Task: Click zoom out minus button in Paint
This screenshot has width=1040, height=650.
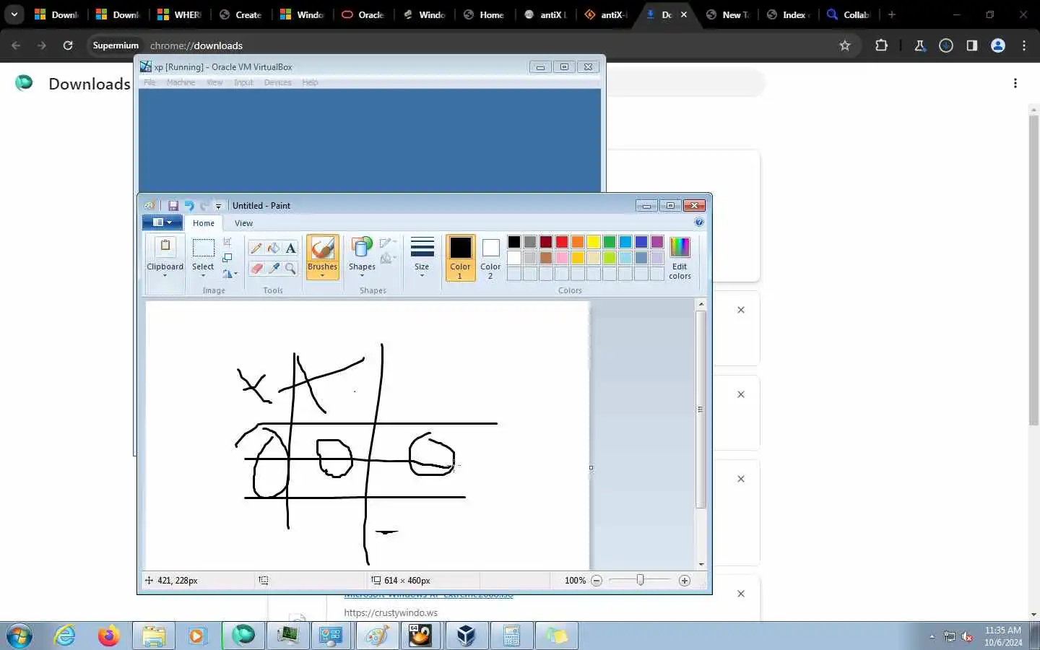Action: 597,581
